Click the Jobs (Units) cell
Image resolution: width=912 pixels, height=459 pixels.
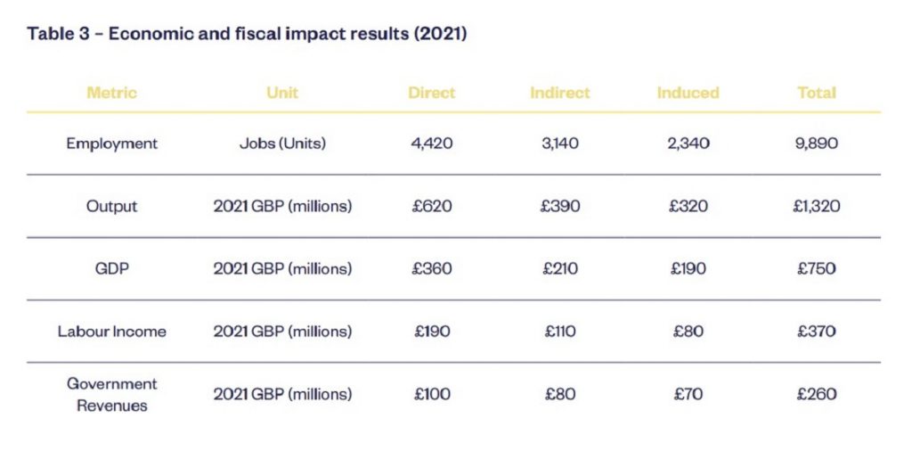[x=282, y=143]
